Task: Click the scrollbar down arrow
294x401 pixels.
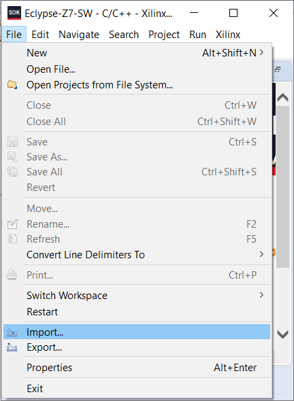Action: click(282, 334)
